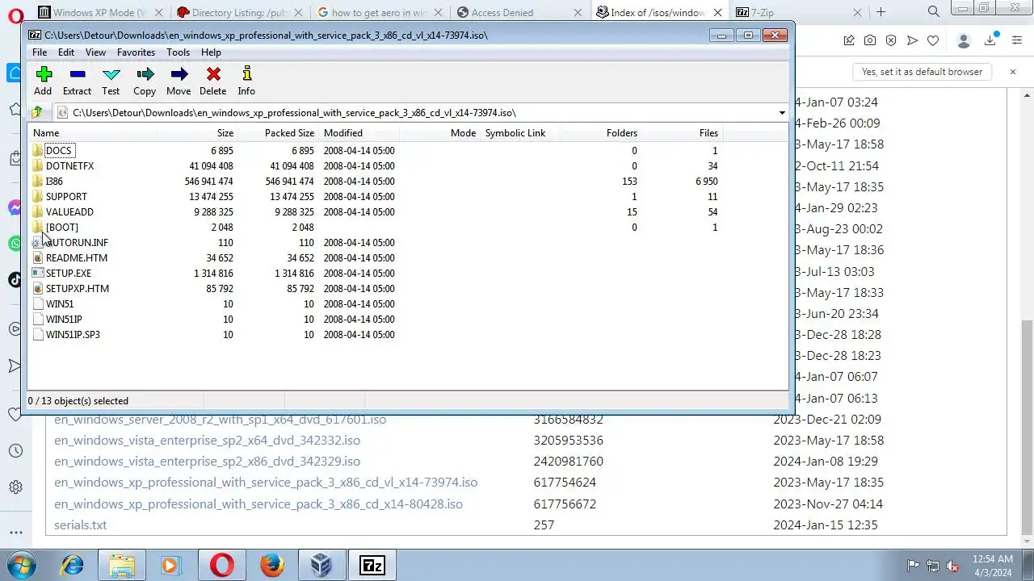Image resolution: width=1034 pixels, height=581 pixels.
Task: Launch Internet Explorer from the taskbar
Action: tap(72, 565)
